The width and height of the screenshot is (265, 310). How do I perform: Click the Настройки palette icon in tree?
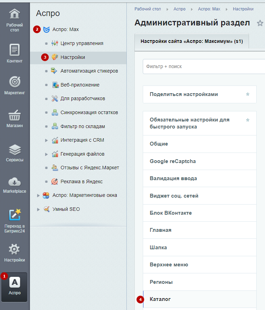coord(55,57)
